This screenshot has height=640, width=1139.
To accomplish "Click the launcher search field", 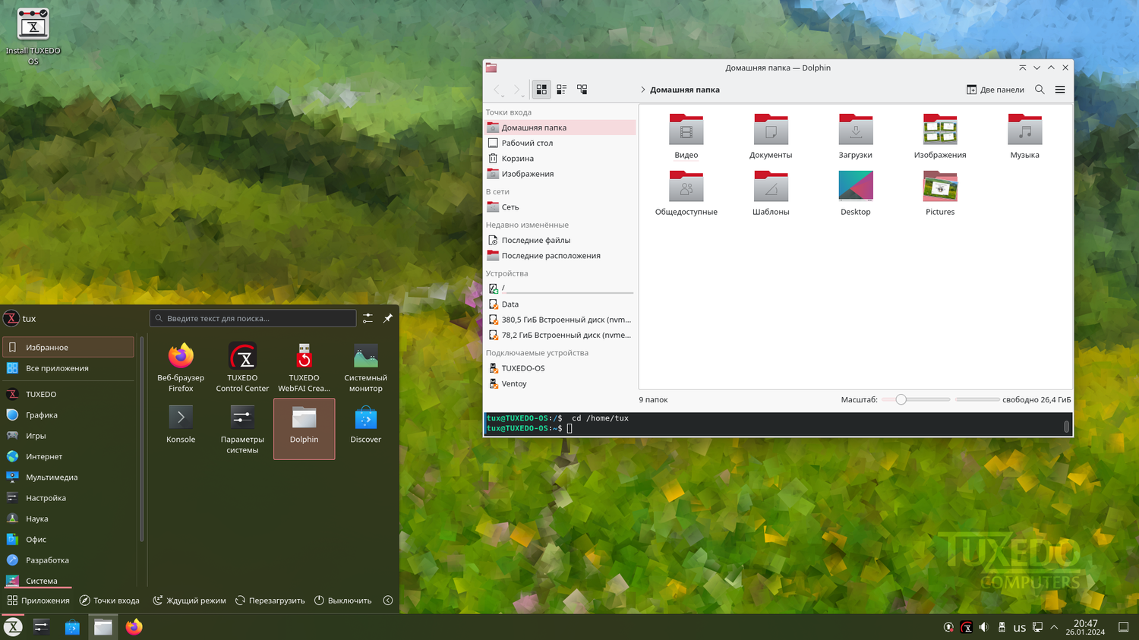I will point(253,318).
